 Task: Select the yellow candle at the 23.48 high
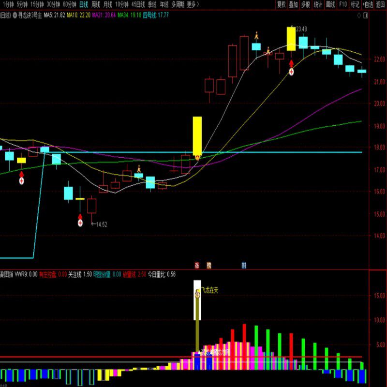[291, 39]
